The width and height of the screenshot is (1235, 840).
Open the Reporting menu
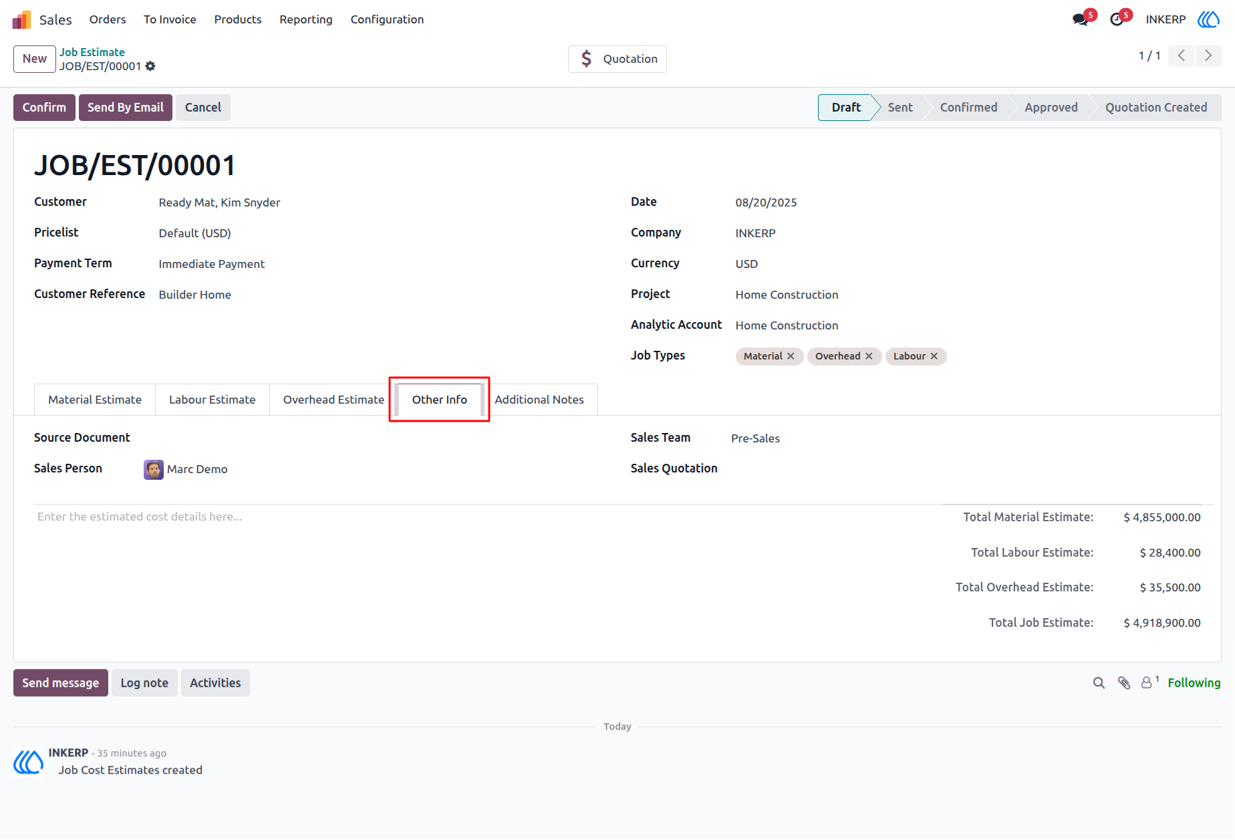point(306,19)
